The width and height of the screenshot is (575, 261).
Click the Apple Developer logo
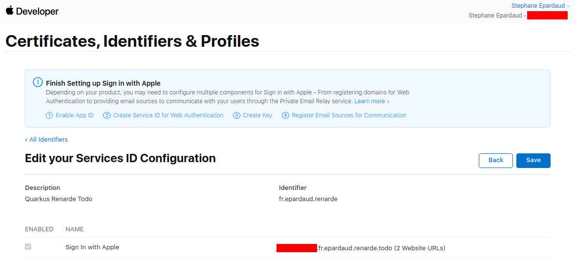click(32, 11)
